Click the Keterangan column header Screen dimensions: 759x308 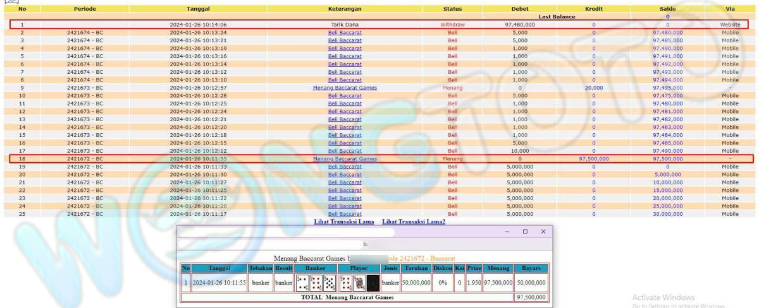345,9
